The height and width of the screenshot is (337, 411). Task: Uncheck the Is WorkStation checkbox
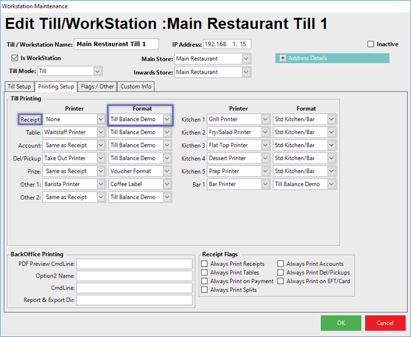click(15, 58)
